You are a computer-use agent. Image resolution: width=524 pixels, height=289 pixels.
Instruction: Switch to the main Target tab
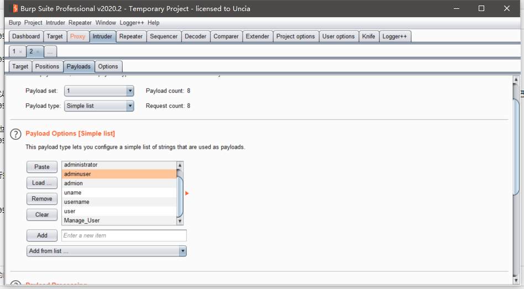55,36
